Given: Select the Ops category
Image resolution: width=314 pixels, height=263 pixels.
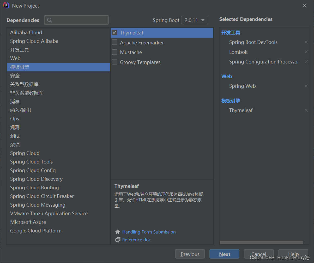Looking at the screenshot, I should pyautogui.click(x=58, y=119).
